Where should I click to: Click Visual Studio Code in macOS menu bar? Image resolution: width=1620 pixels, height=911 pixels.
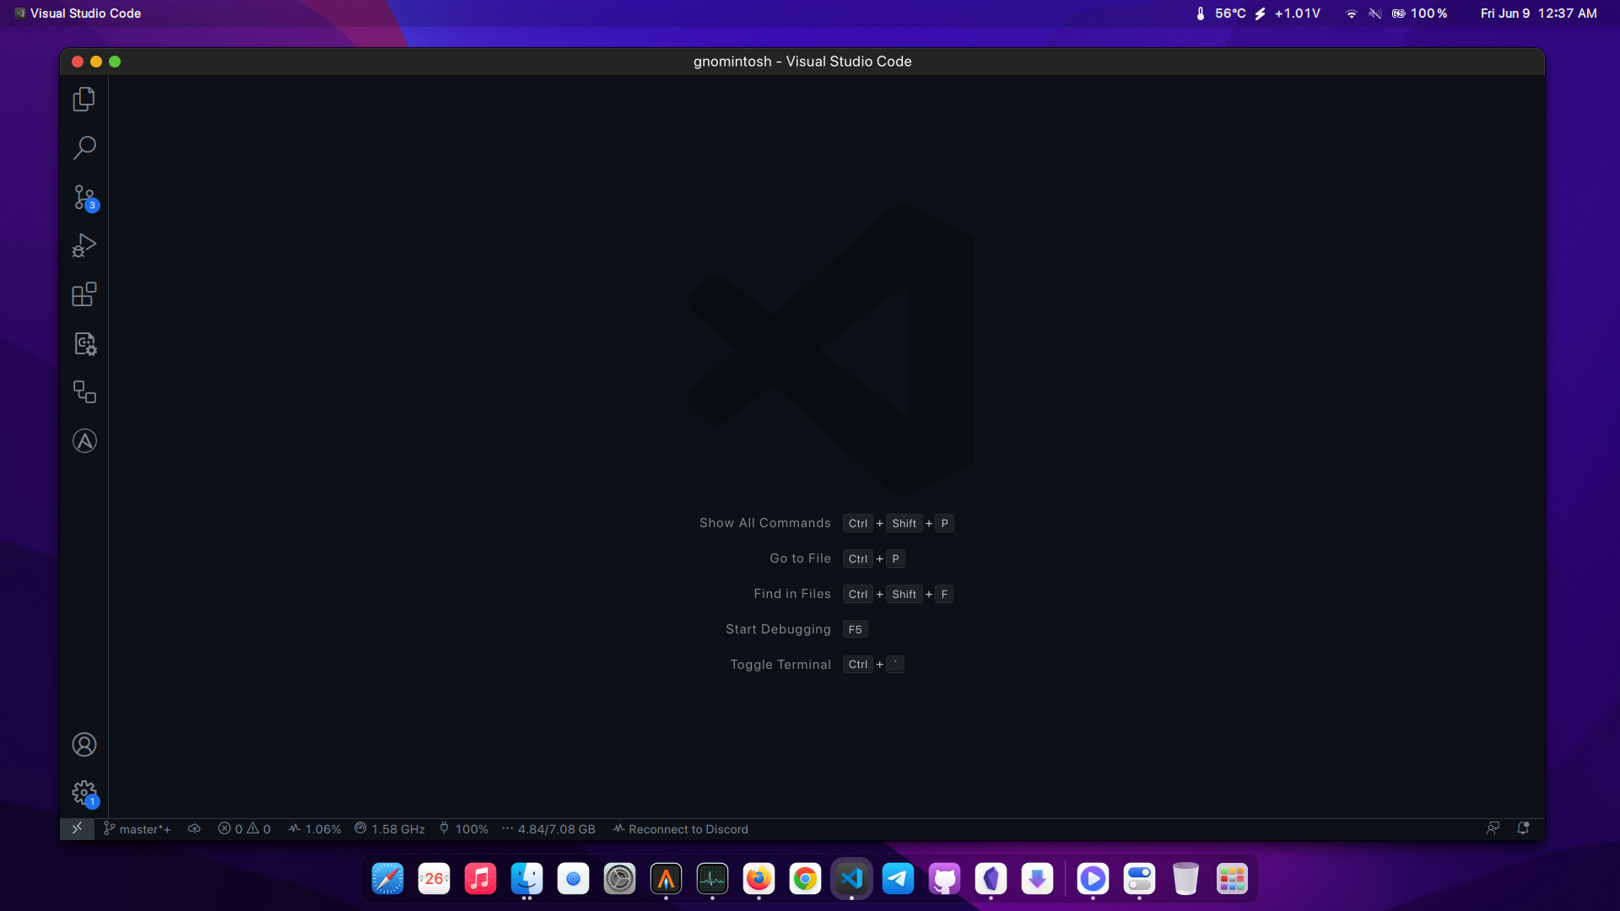pos(85,13)
